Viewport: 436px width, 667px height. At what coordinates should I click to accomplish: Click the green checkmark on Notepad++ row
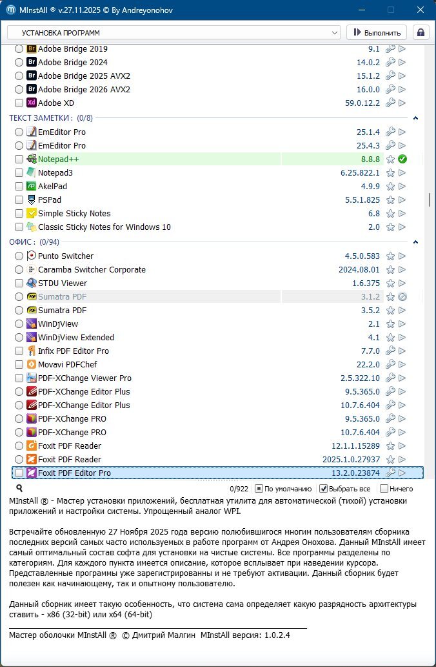[x=402, y=159]
